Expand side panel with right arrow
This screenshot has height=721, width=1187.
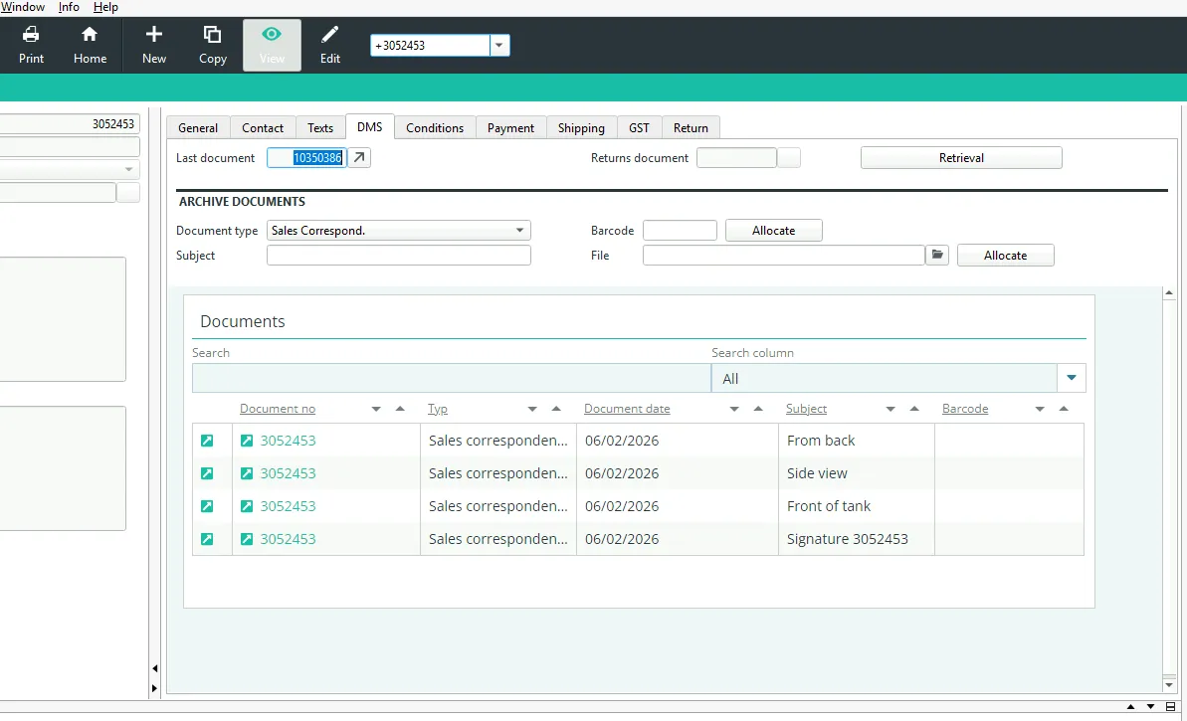[154, 688]
